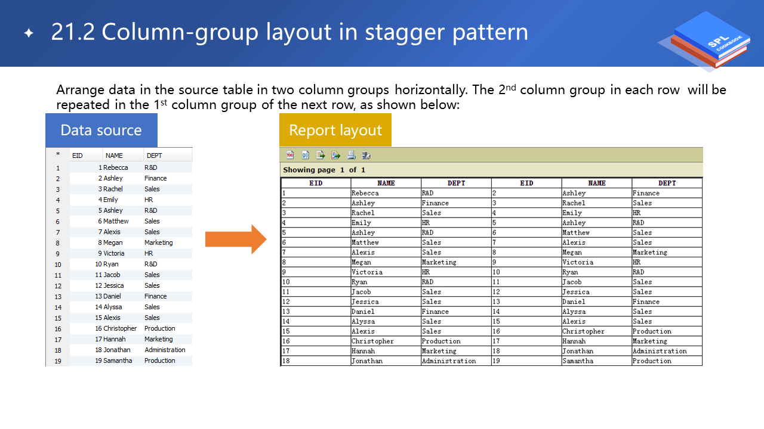Click the Administration cell in the data source table
This screenshot has height=429, width=764.
pyautogui.click(x=165, y=350)
